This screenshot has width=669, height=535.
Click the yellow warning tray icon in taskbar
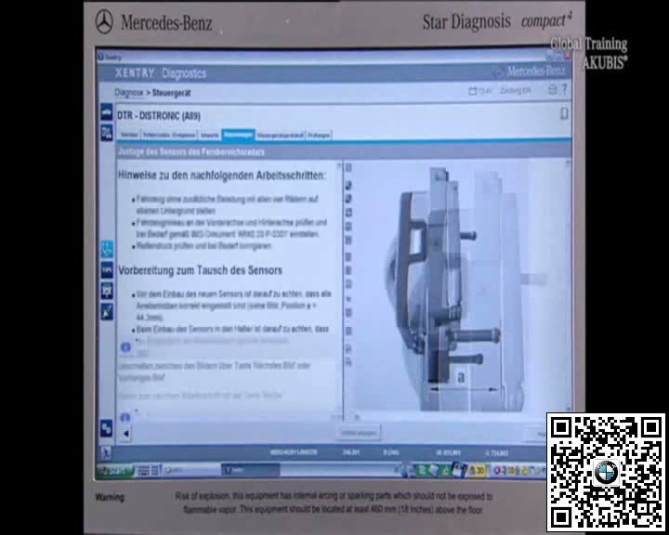[477, 471]
